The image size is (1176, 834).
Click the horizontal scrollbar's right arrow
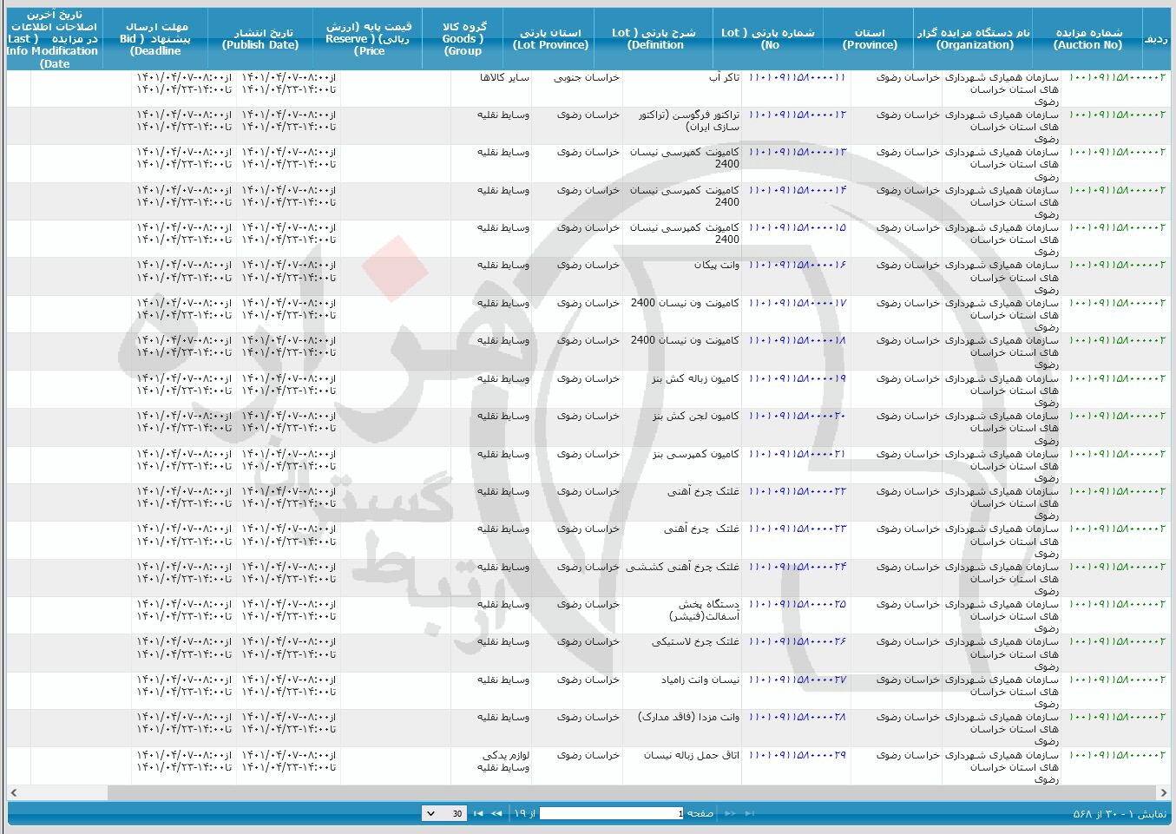pos(1162,792)
